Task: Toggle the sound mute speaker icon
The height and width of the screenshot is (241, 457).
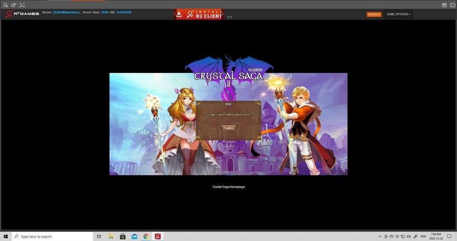Action: pos(14,5)
